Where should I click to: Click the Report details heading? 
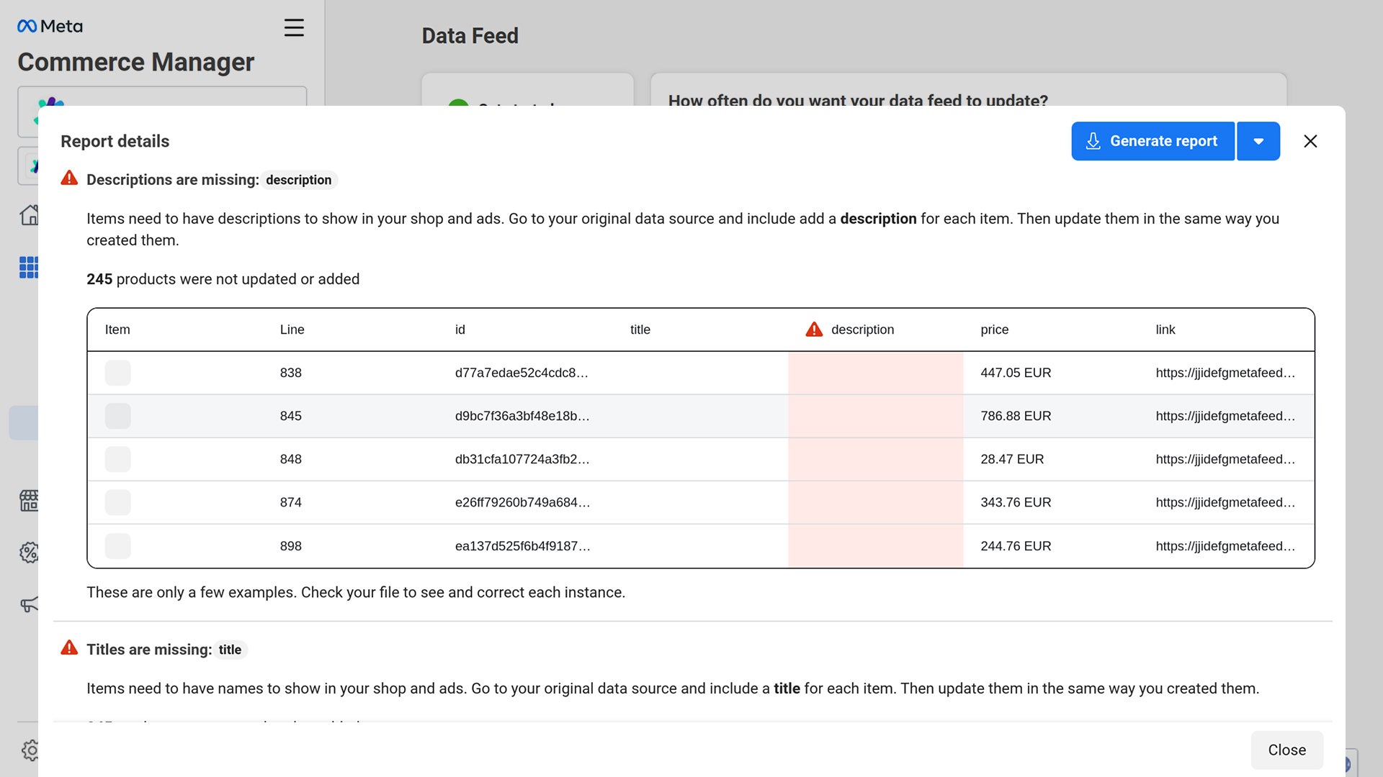tap(115, 141)
